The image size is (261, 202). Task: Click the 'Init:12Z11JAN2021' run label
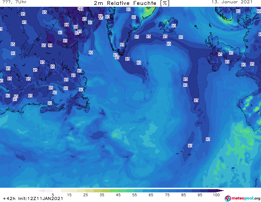[x=41, y=198]
